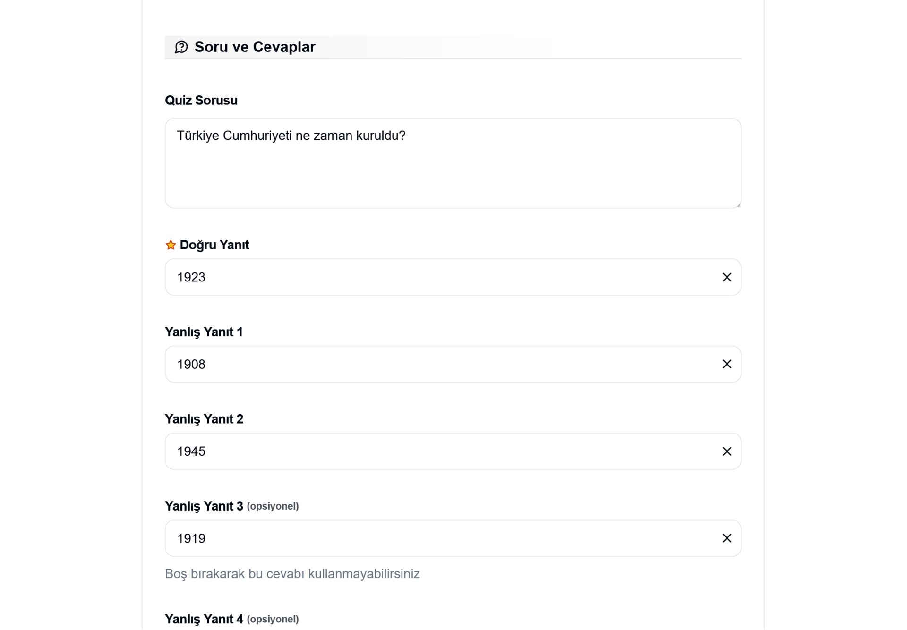Click the resize handle of the Quiz Sorusu textarea
This screenshot has height=630, width=907.
click(x=738, y=205)
